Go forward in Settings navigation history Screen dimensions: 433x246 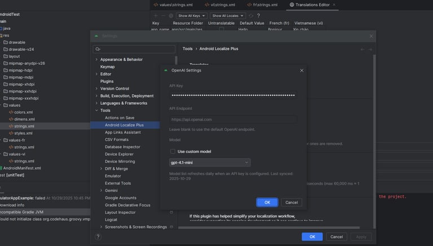click(370, 50)
